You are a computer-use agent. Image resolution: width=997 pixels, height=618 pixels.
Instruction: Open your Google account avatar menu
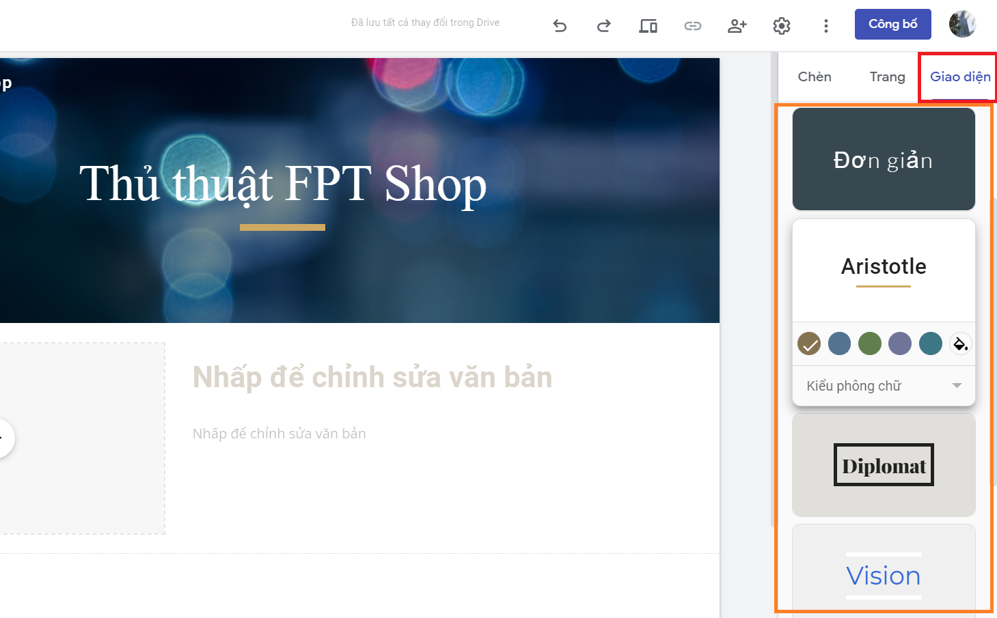[x=962, y=24]
